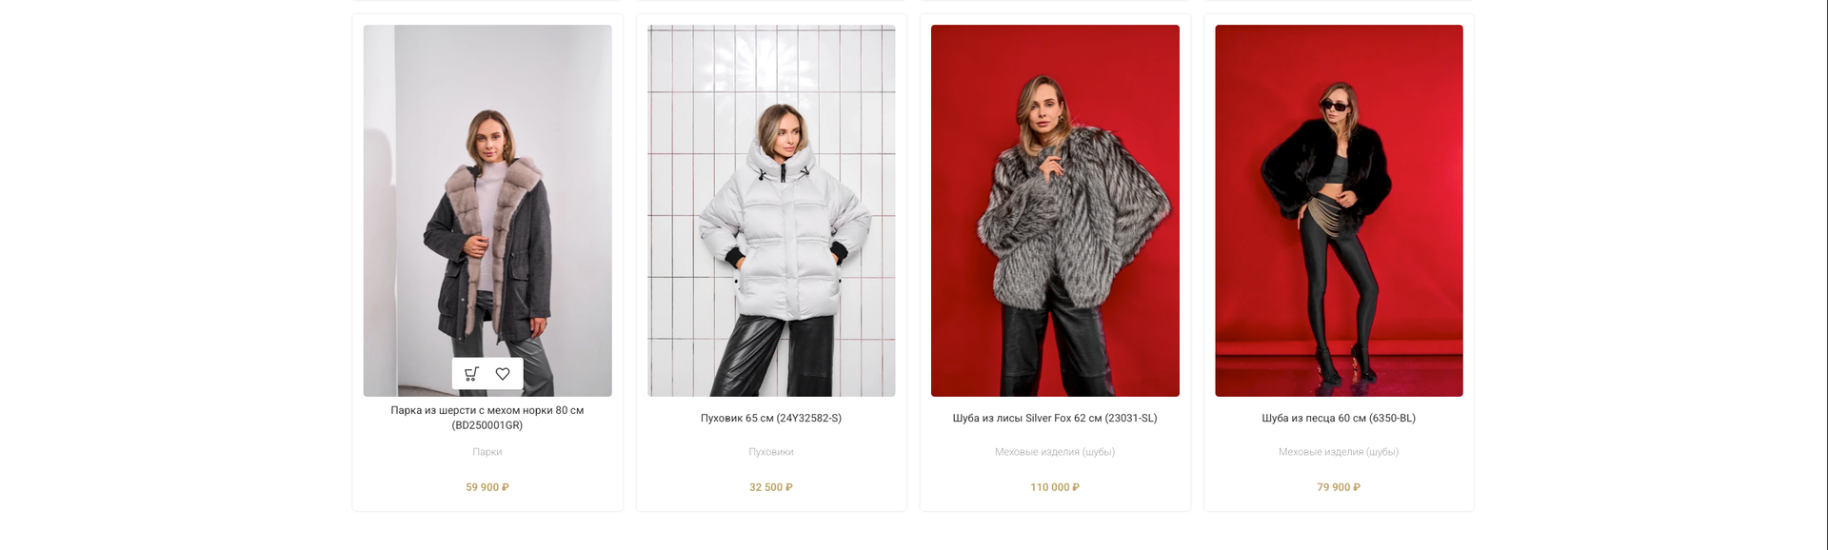Select the 110 000 ₽ price

pyautogui.click(x=1055, y=487)
